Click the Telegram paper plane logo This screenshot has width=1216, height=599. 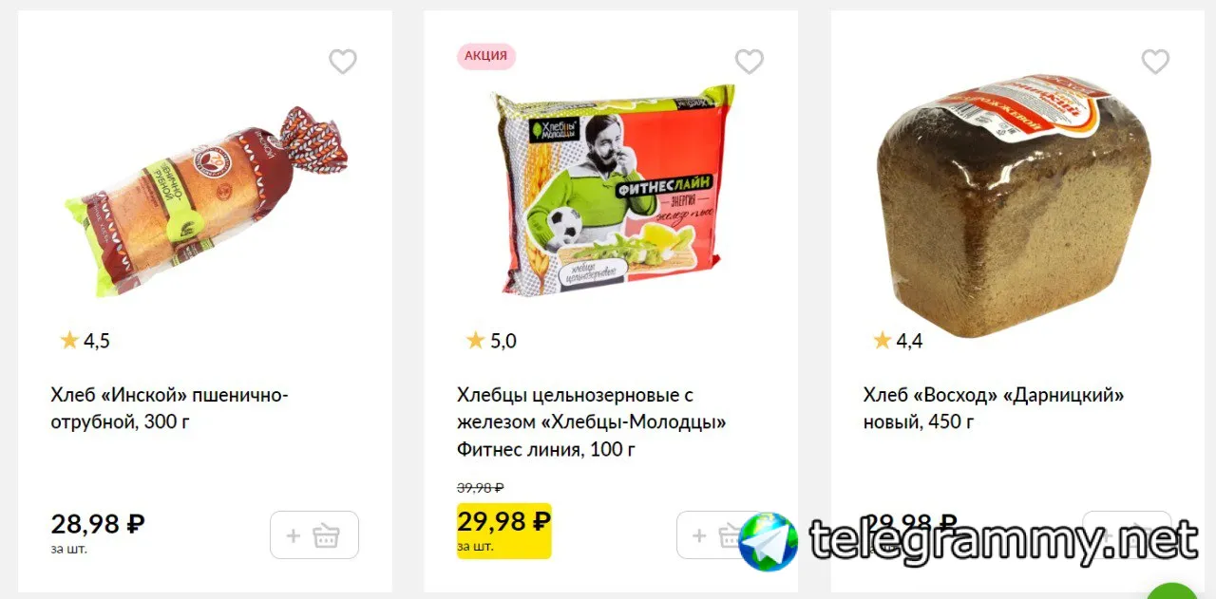point(769,542)
